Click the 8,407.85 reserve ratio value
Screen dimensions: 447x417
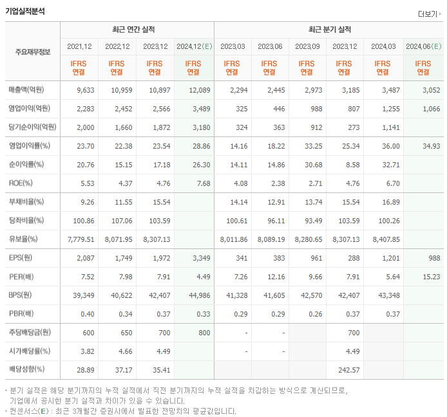386,239
